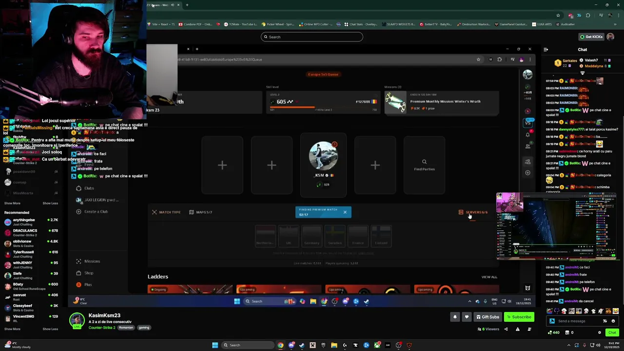Open zanrust recommended channel
Viewport: 624px width, 351px height.
pyautogui.click(x=31, y=297)
